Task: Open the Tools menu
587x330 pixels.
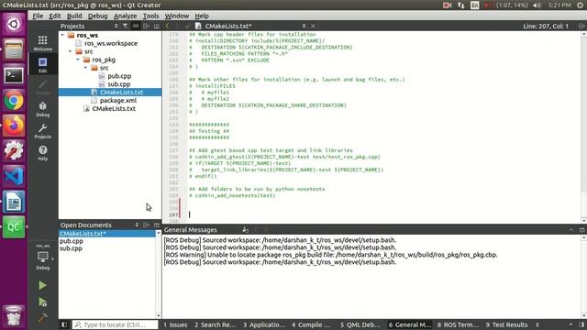Action: point(150,16)
